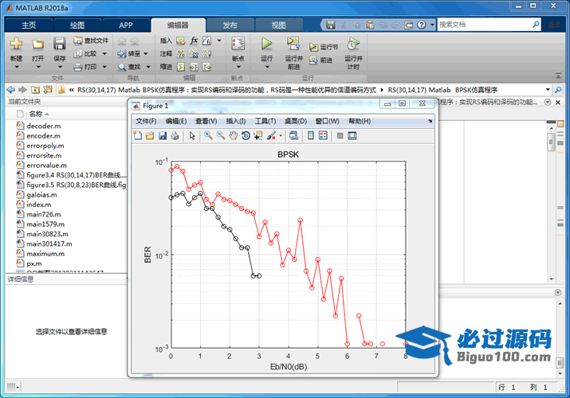
Task: Click the New (新建) file icon
Action: (16, 44)
